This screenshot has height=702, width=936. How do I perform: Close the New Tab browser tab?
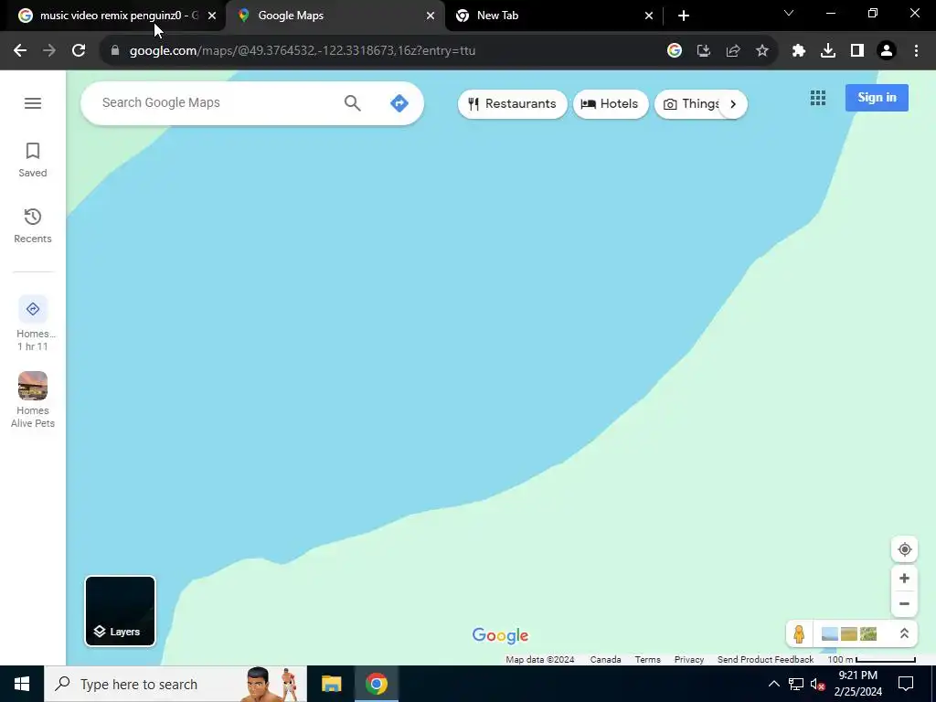click(649, 16)
